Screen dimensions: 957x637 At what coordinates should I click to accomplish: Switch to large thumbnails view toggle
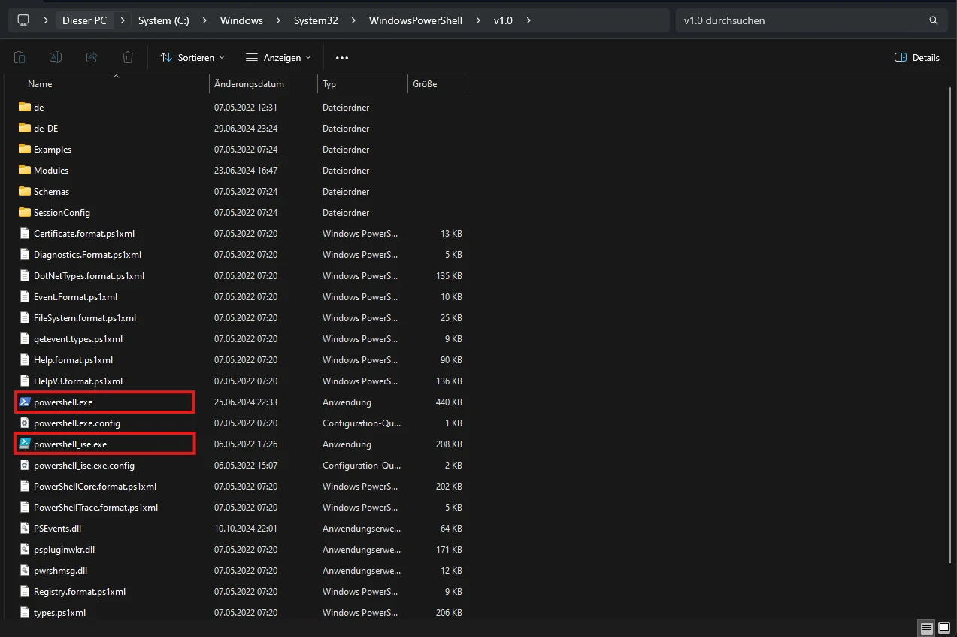point(944,628)
